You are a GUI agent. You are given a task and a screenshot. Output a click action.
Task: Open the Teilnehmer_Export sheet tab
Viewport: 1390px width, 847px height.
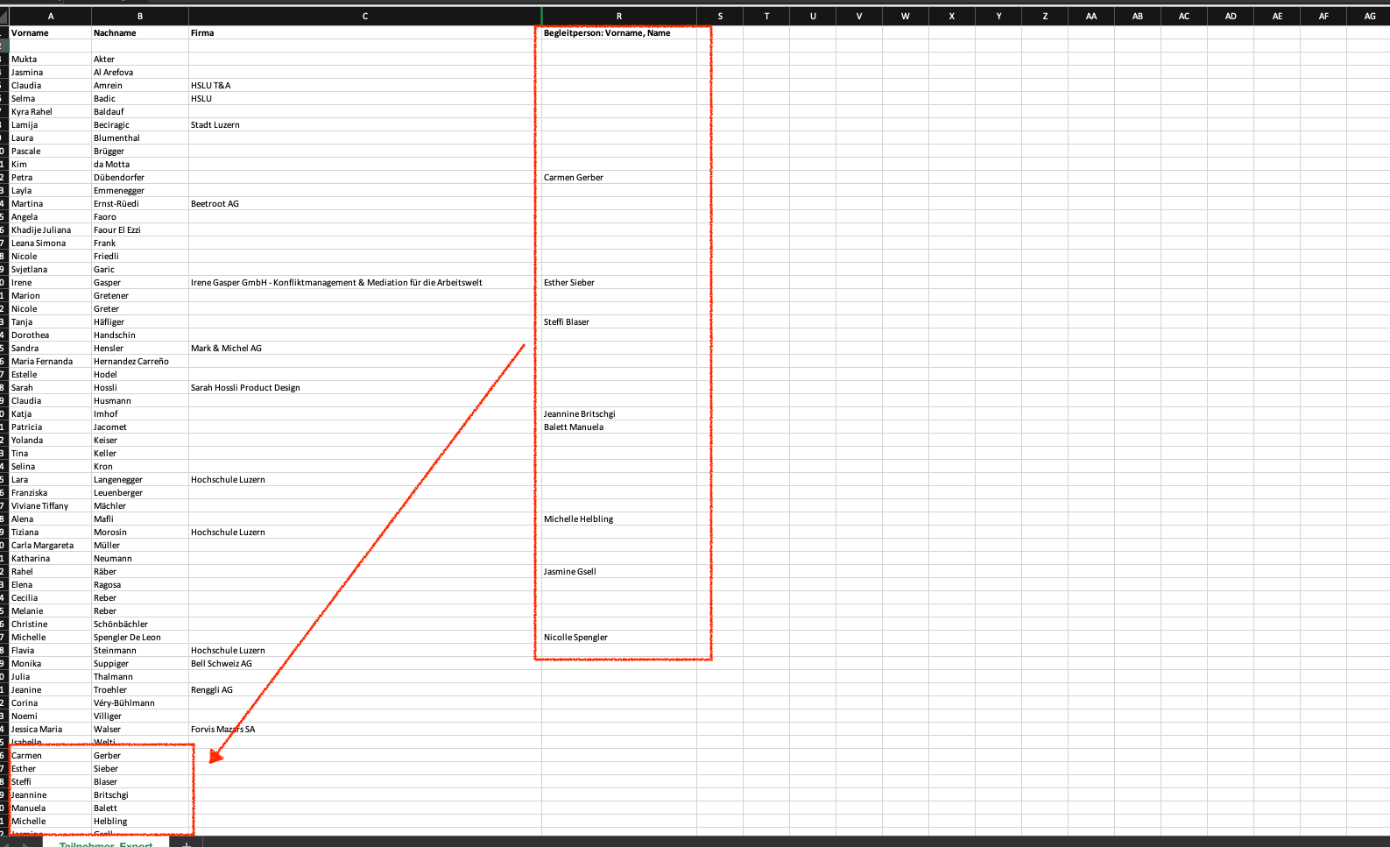coord(105,843)
